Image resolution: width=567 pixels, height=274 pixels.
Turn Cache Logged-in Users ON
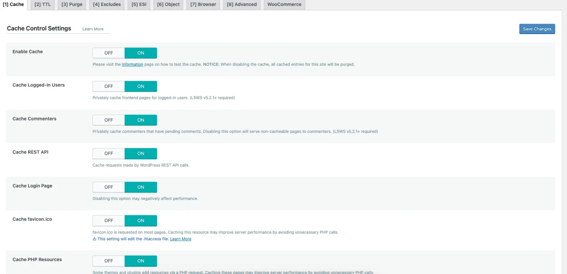(x=141, y=86)
